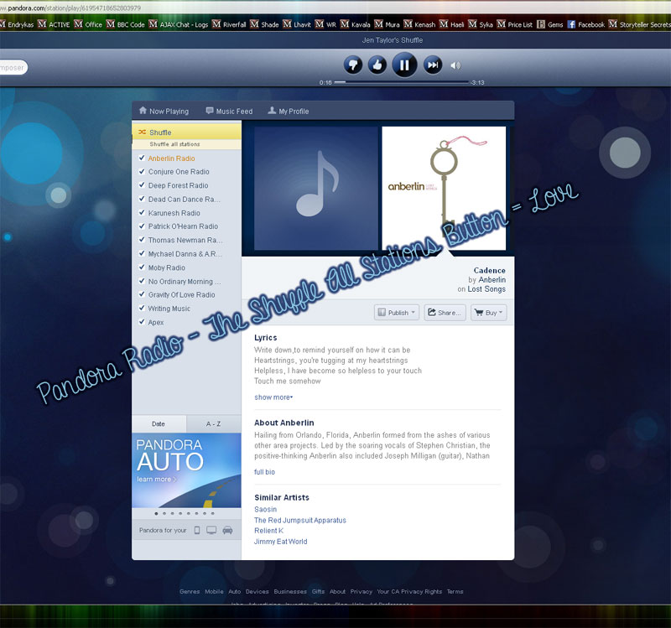
Task: Click the TV device icon
Action: click(211, 531)
